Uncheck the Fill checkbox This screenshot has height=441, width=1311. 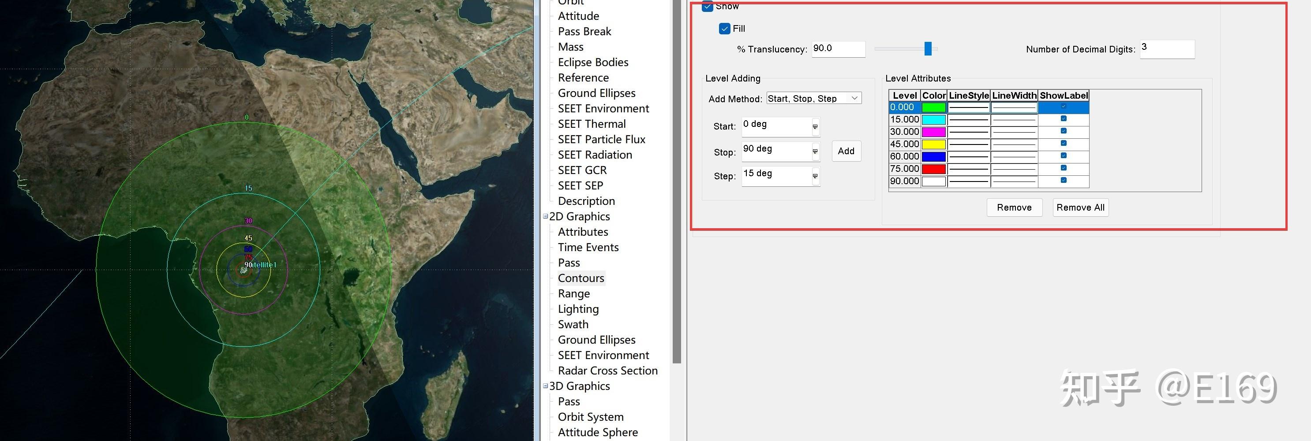coord(725,29)
